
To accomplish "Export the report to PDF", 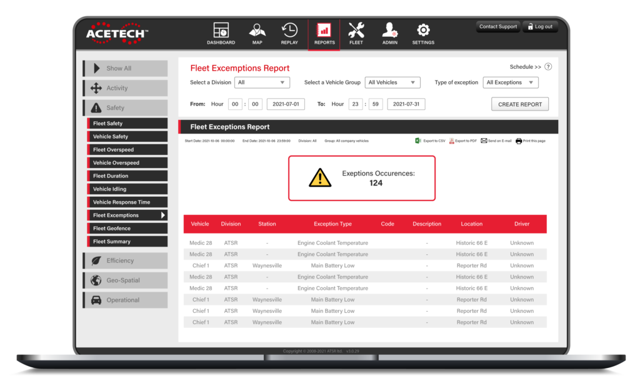I will point(462,141).
